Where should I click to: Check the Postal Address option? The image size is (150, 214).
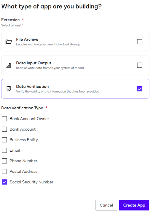click(4, 171)
